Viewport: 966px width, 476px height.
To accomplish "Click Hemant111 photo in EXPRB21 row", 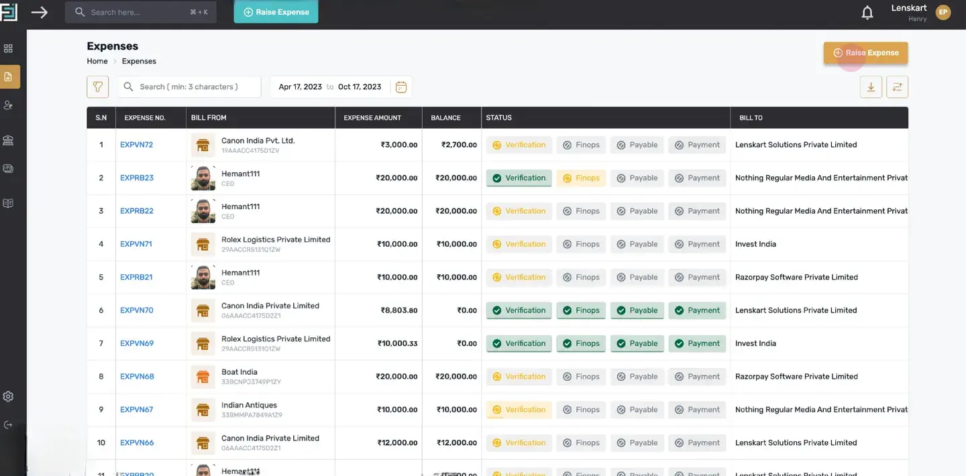I will click(203, 277).
